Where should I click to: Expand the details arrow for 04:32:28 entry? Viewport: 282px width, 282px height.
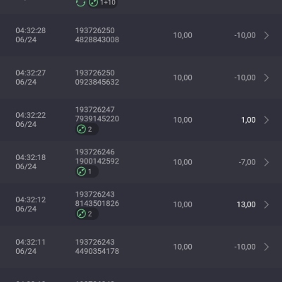(266, 35)
